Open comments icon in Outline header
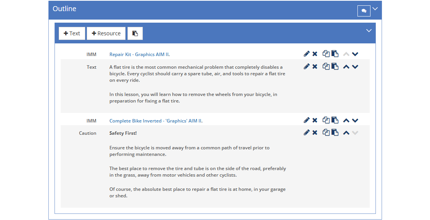430x220 pixels. pos(364,11)
